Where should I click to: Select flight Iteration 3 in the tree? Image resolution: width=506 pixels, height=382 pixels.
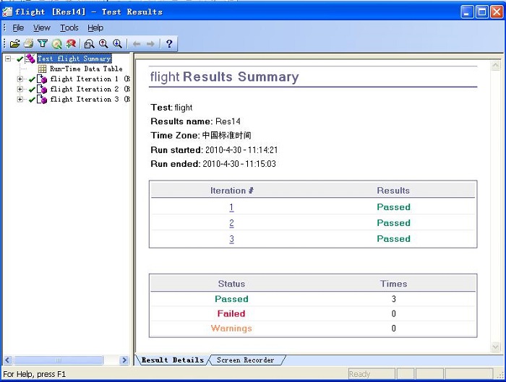(x=85, y=100)
